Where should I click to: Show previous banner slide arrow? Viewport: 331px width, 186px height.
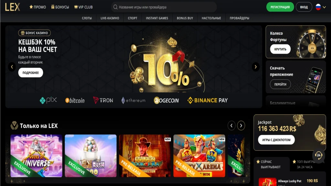(12, 67)
